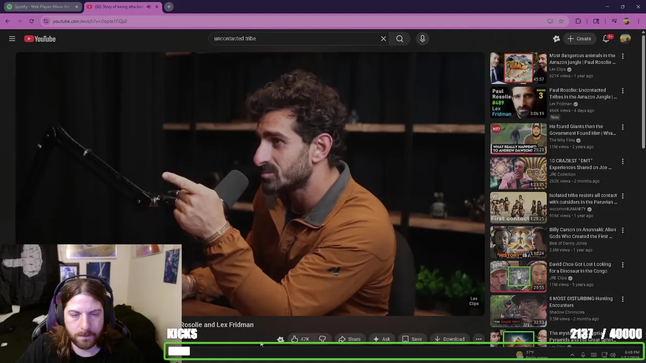646x363 pixels.
Task: Go to the YouTube home logo
Action: tap(40, 39)
